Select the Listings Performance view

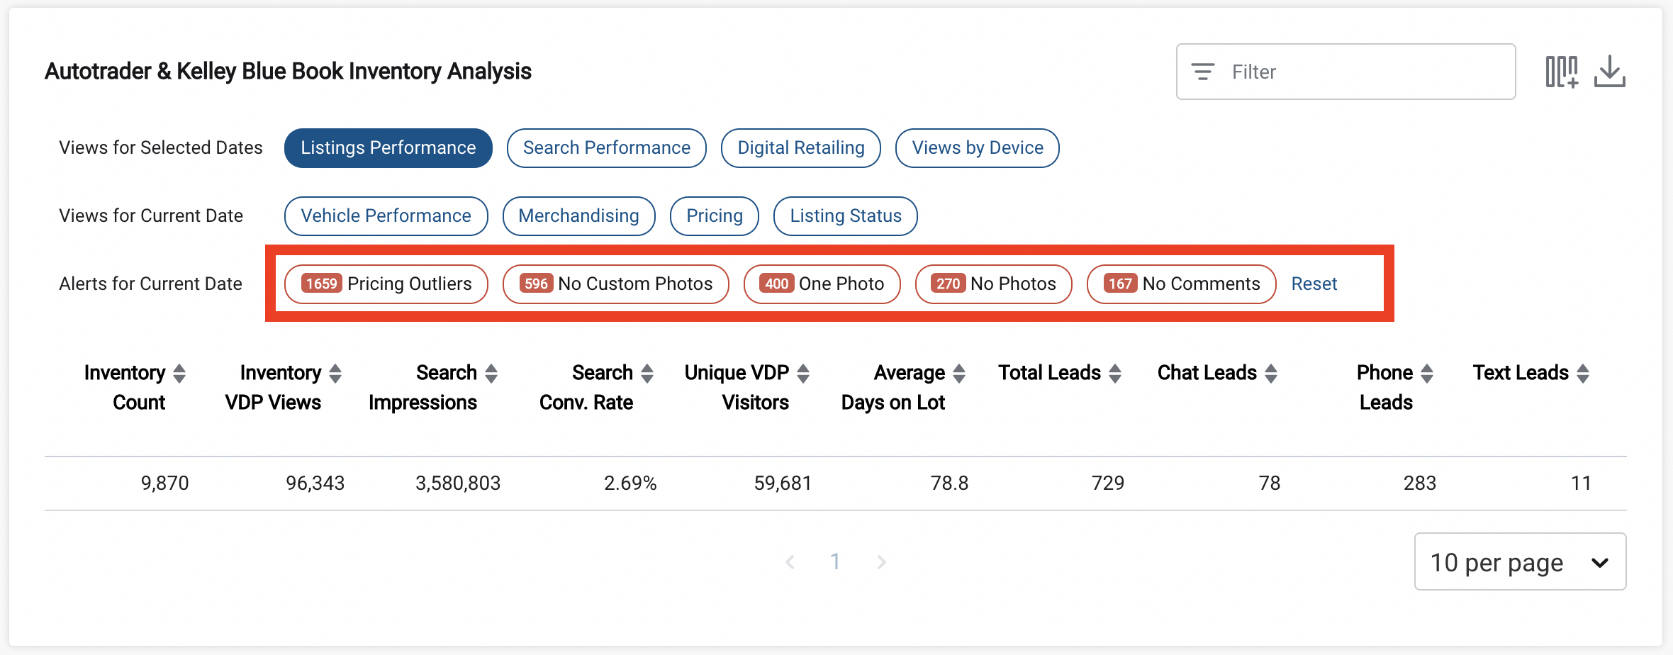click(x=388, y=148)
